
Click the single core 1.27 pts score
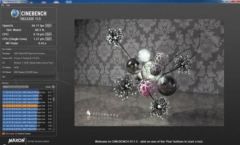click(x=39, y=39)
